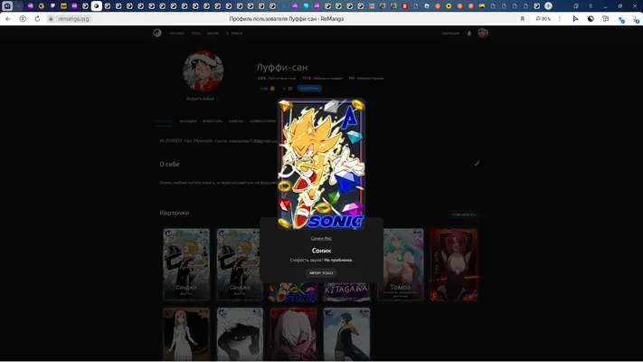Click the ReManga logo icon
This screenshot has height=362, width=643.
tap(157, 33)
